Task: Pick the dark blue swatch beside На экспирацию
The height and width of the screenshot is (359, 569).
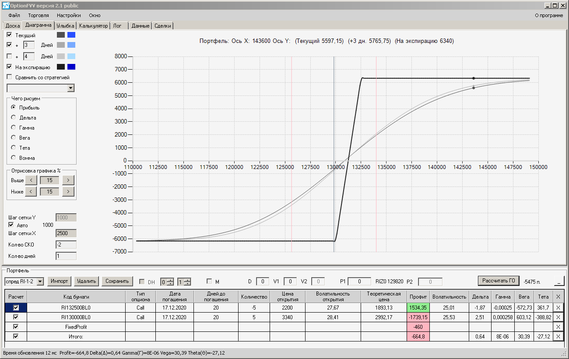Action: (x=71, y=67)
